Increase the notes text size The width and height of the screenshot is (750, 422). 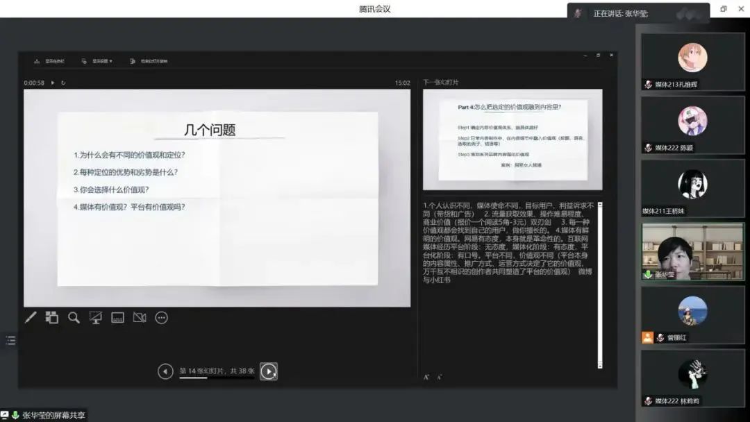click(x=426, y=377)
